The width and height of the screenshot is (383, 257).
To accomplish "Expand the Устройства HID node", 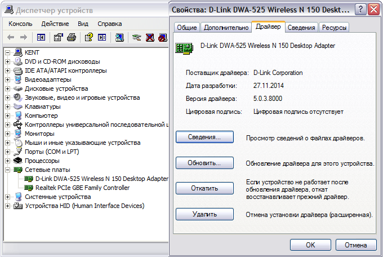I will (7, 206).
